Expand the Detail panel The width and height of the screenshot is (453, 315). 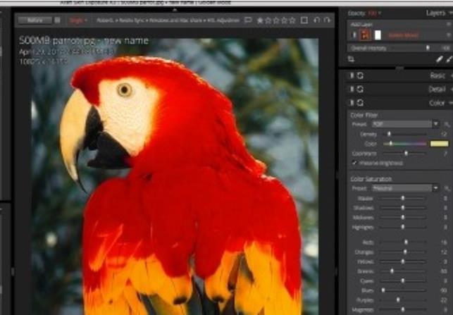pyautogui.click(x=451, y=89)
